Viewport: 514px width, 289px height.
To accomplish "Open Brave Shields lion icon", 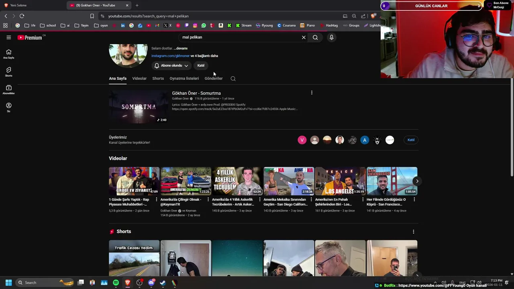I will [x=373, y=16].
